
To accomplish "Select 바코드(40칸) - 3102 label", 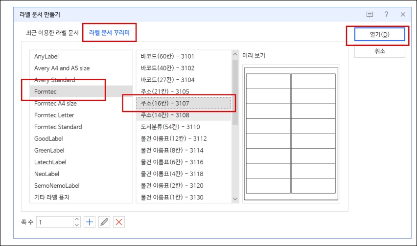I will coord(184,68).
